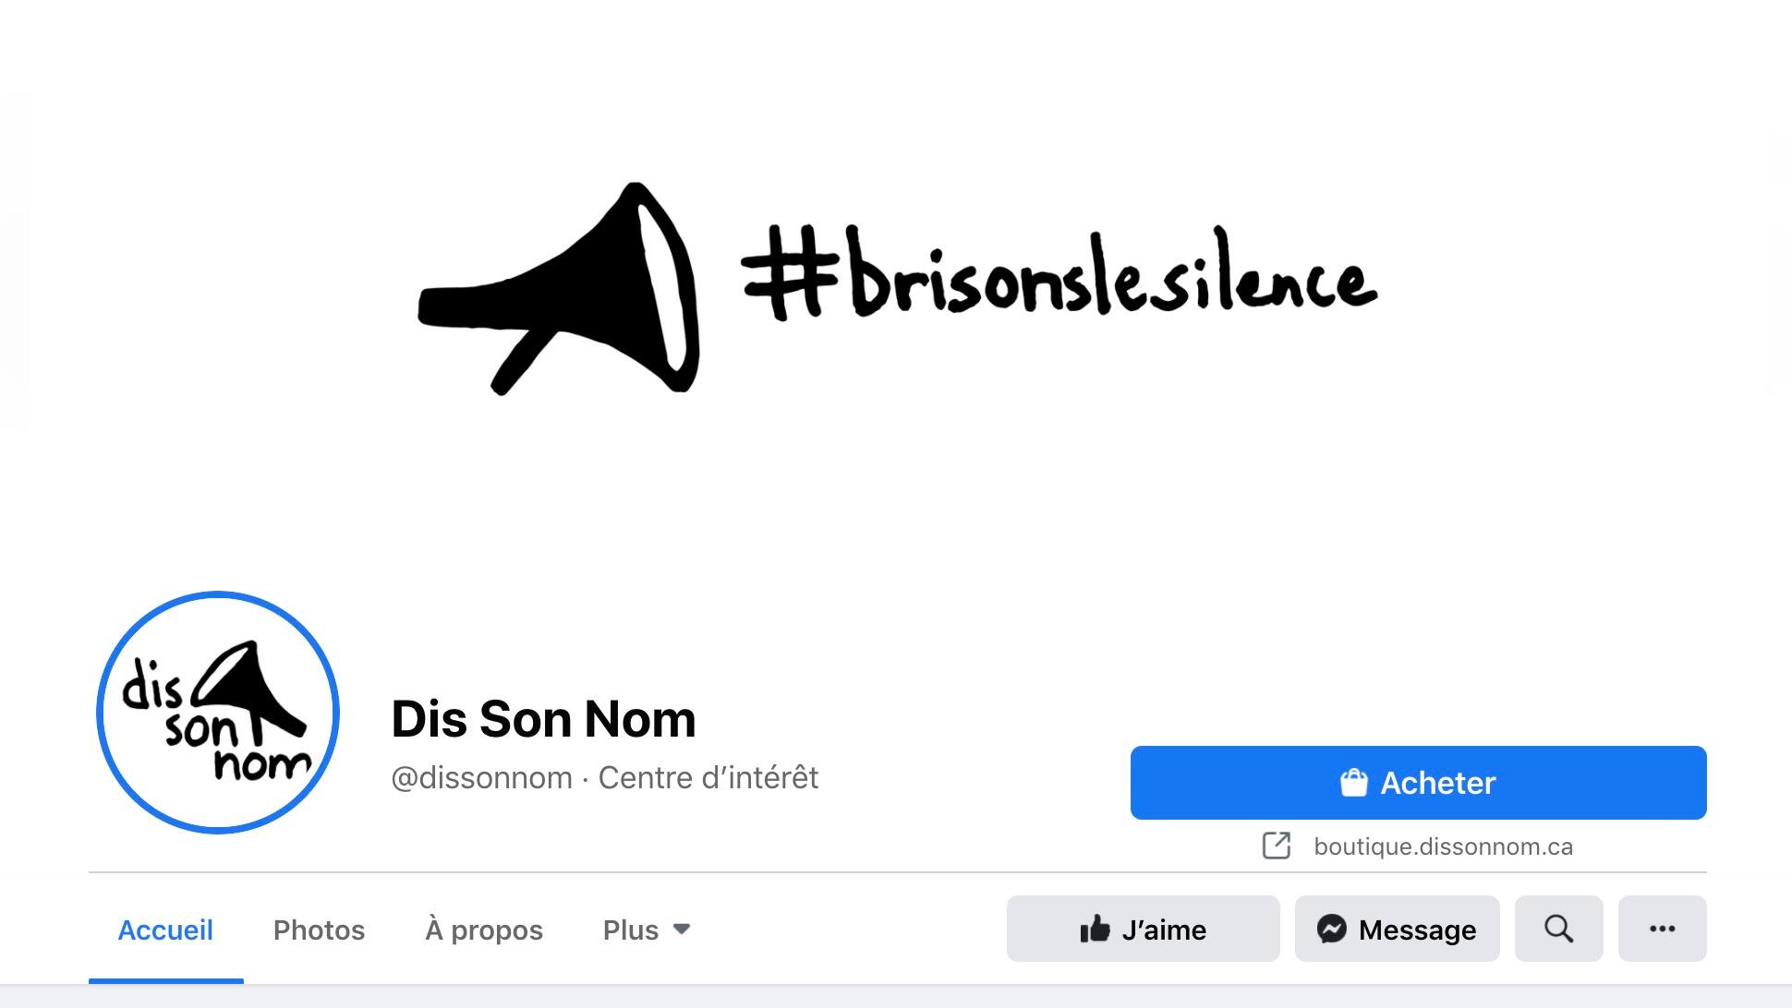Image resolution: width=1792 pixels, height=1008 pixels.
Task: Expand the Plus dropdown menu
Action: click(647, 930)
